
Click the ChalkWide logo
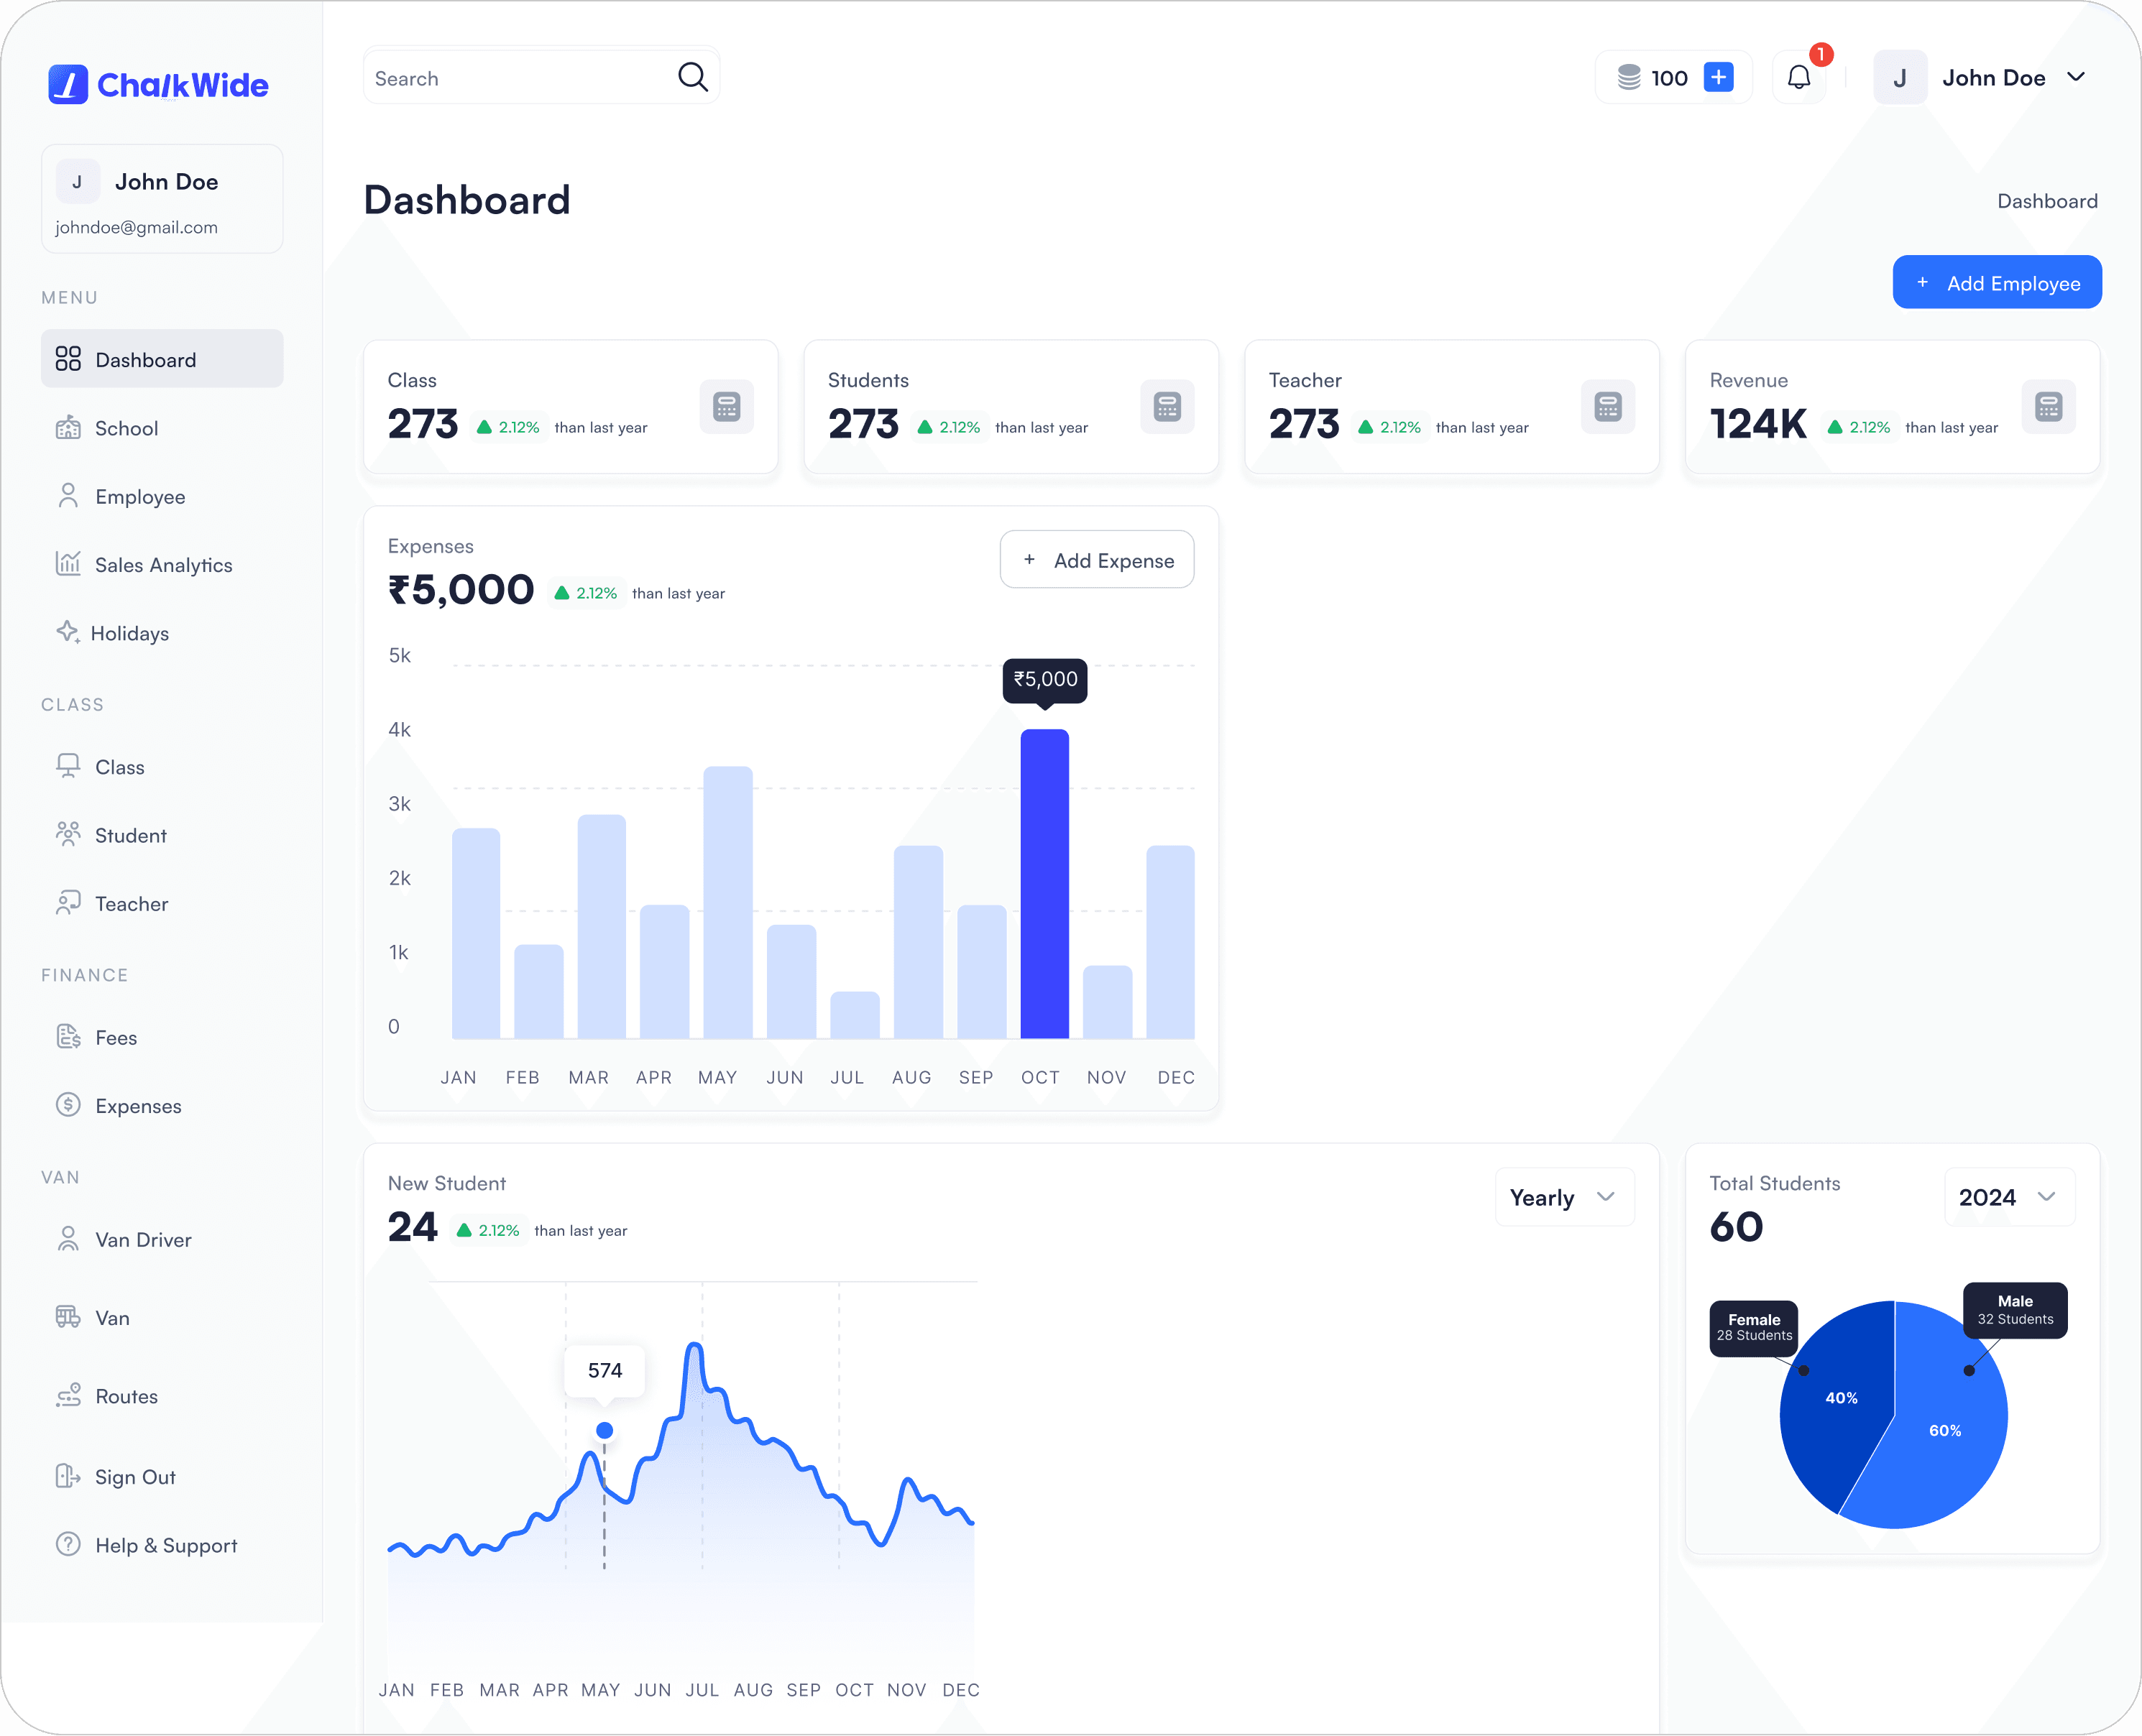coord(159,85)
